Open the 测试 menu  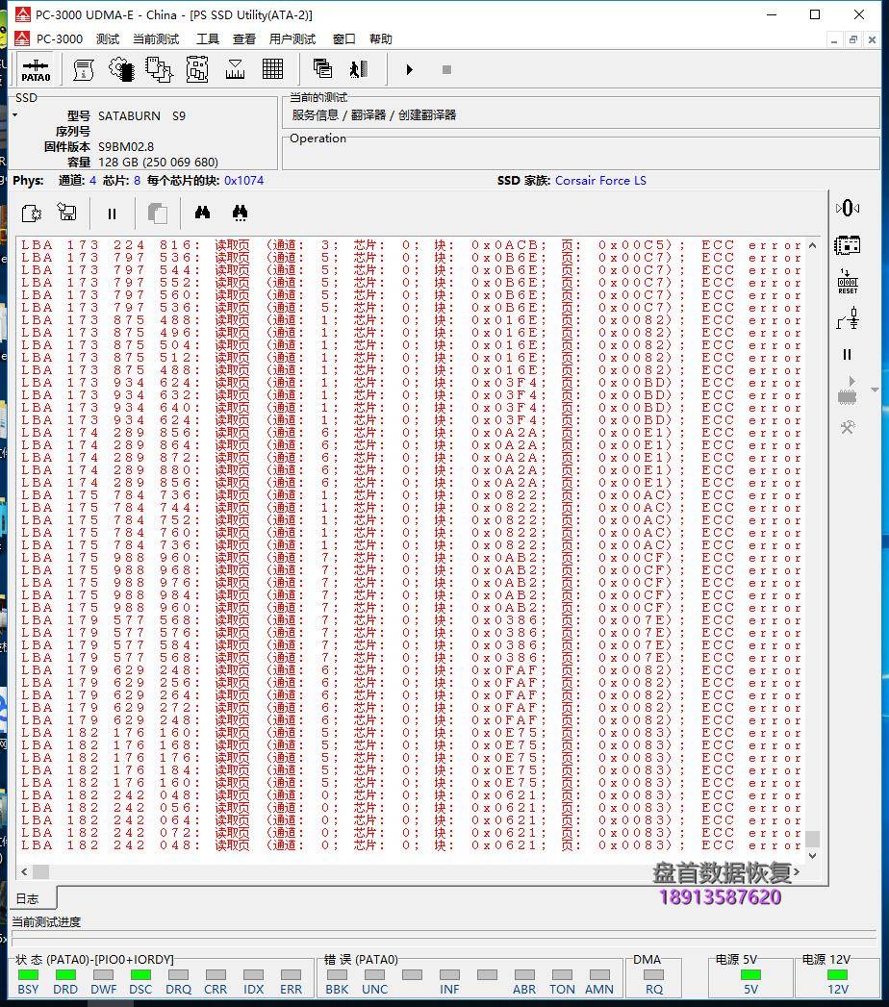pyautogui.click(x=107, y=38)
